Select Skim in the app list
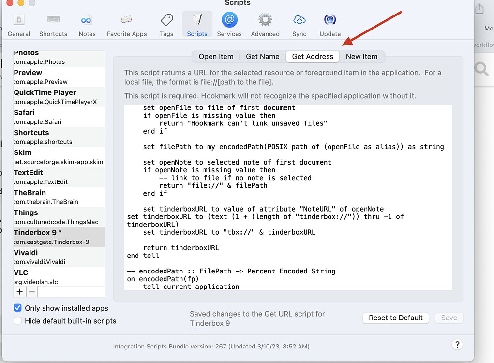Viewport: 494px width, 363px height. [59, 157]
